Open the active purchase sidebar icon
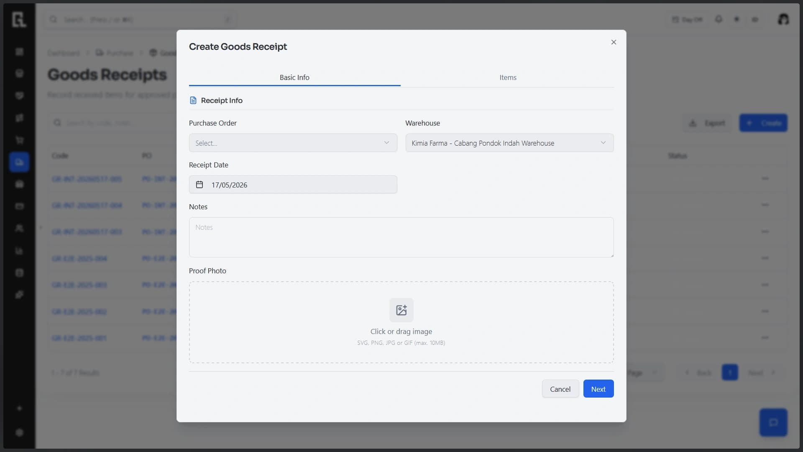The image size is (803, 452). [19, 162]
